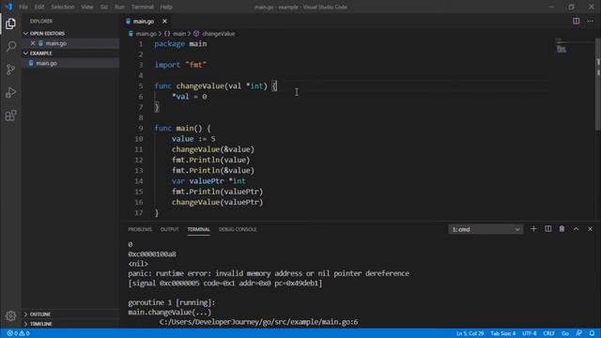Open the editor More Actions ellipsis
This screenshot has width=601, height=338.
(x=590, y=21)
